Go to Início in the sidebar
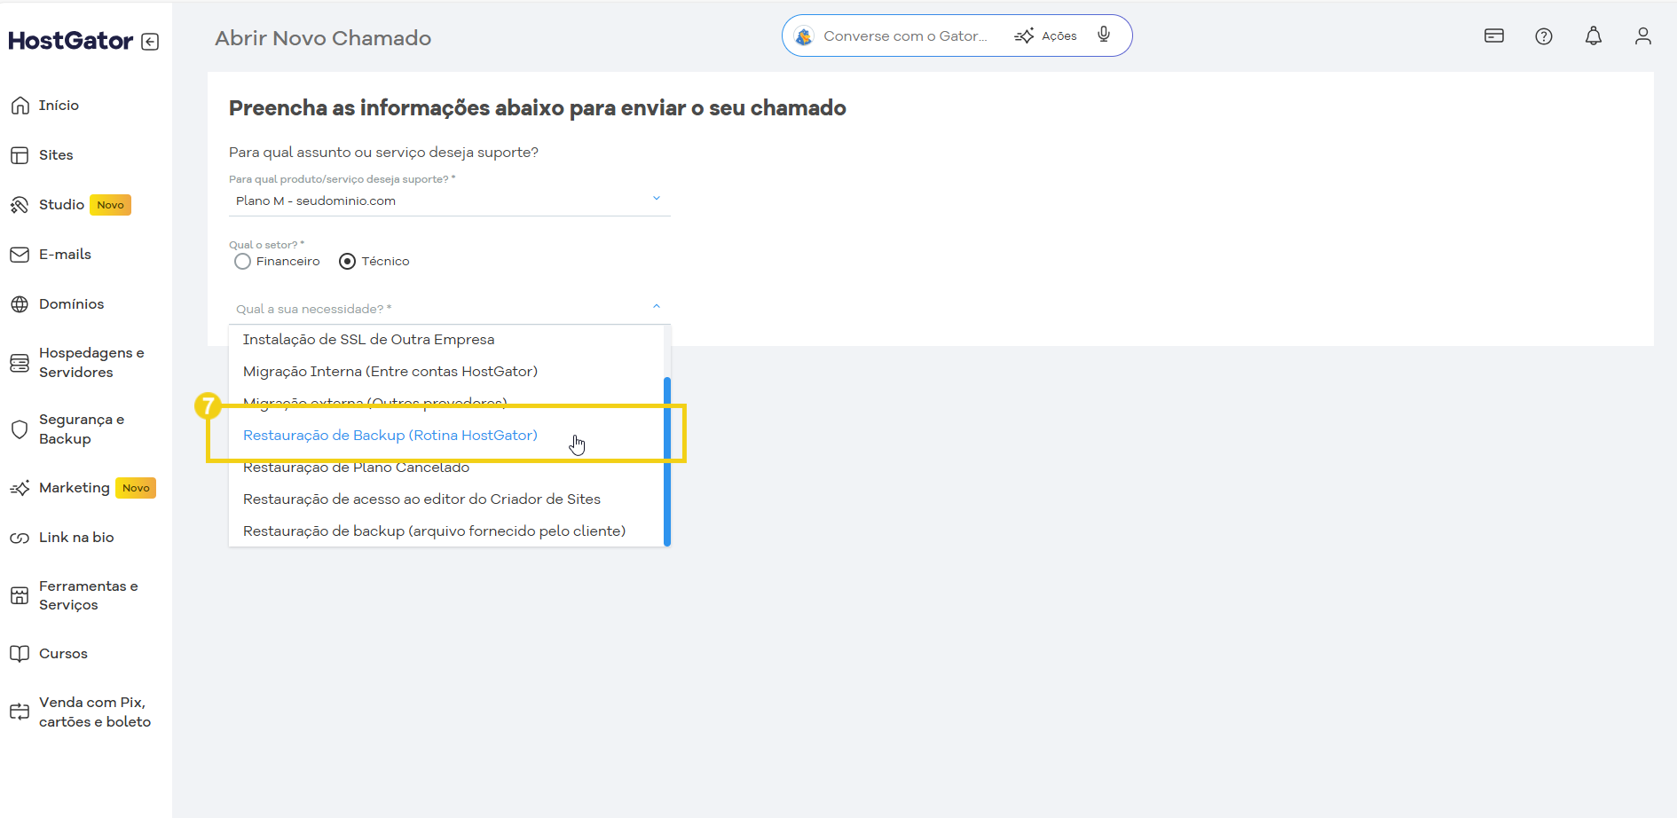Viewport: 1677px width, 818px height. (x=59, y=106)
